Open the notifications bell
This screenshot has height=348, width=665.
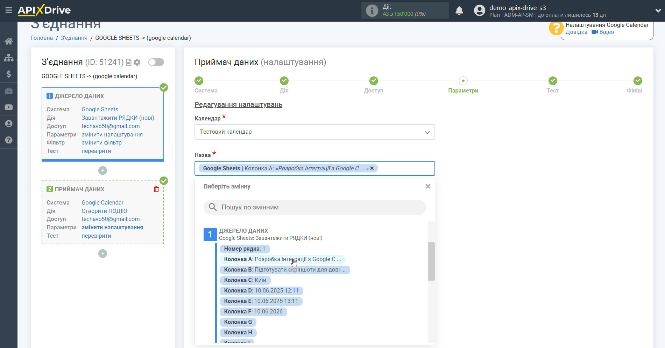click(x=459, y=11)
